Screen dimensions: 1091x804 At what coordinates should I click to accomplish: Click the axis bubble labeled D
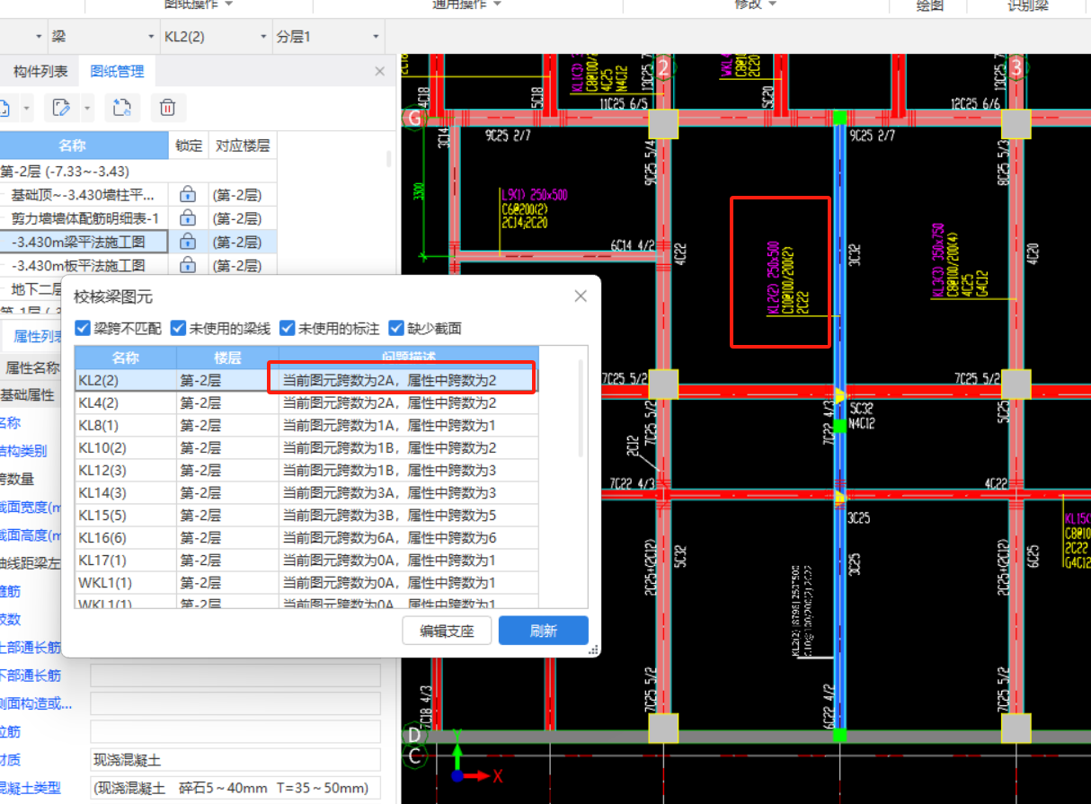pyautogui.click(x=414, y=734)
